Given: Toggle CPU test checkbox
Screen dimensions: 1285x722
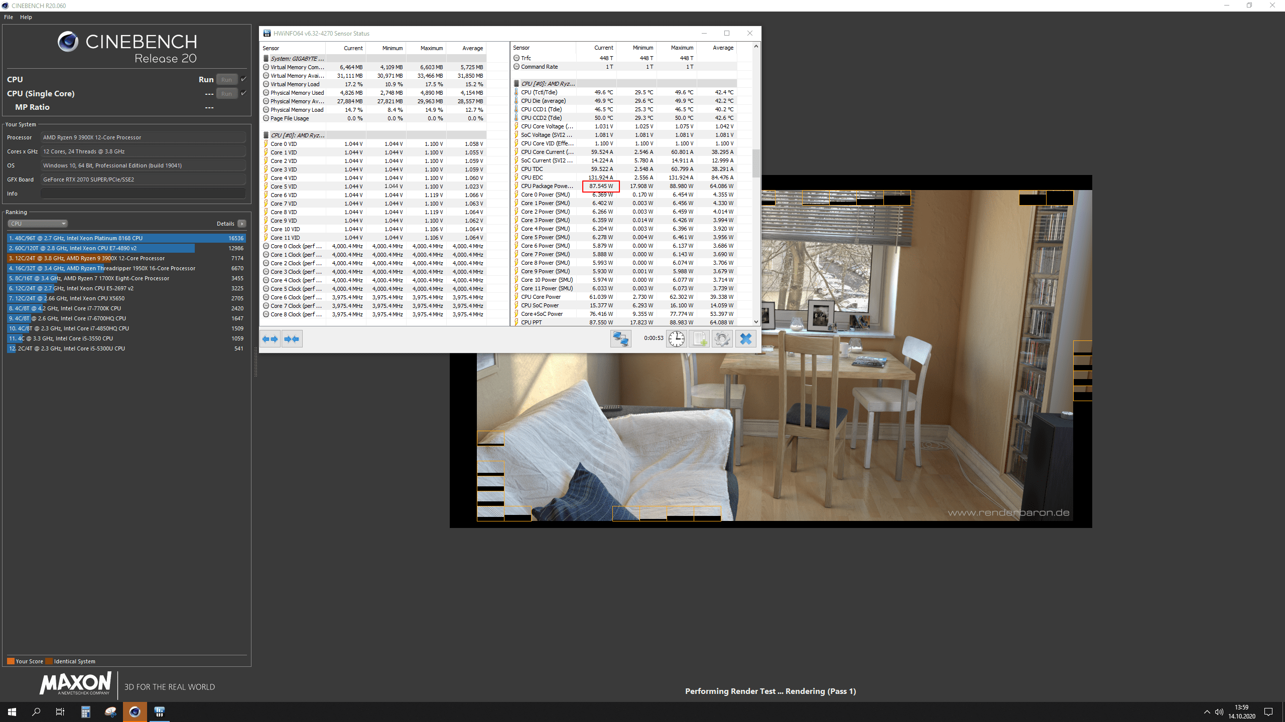Looking at the screenshot, I should coord(244,79).
